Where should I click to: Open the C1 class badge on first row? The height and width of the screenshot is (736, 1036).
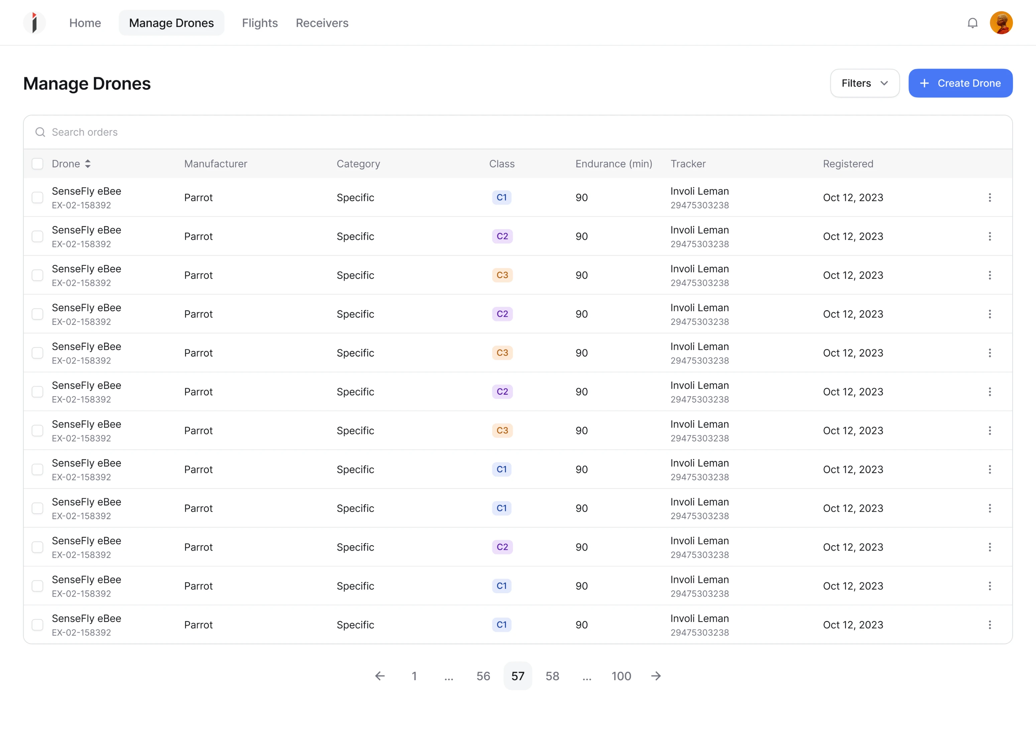(x=501, y=198)
